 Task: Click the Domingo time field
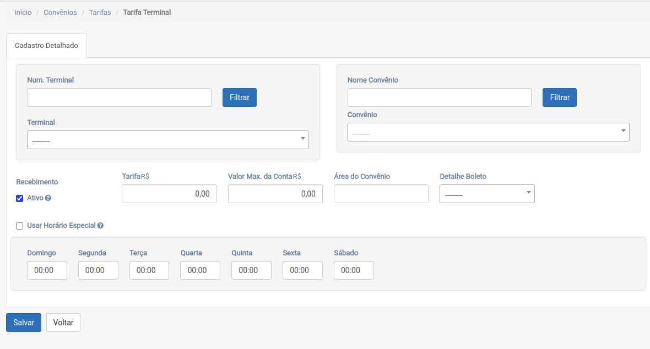[x=47, y=270]
